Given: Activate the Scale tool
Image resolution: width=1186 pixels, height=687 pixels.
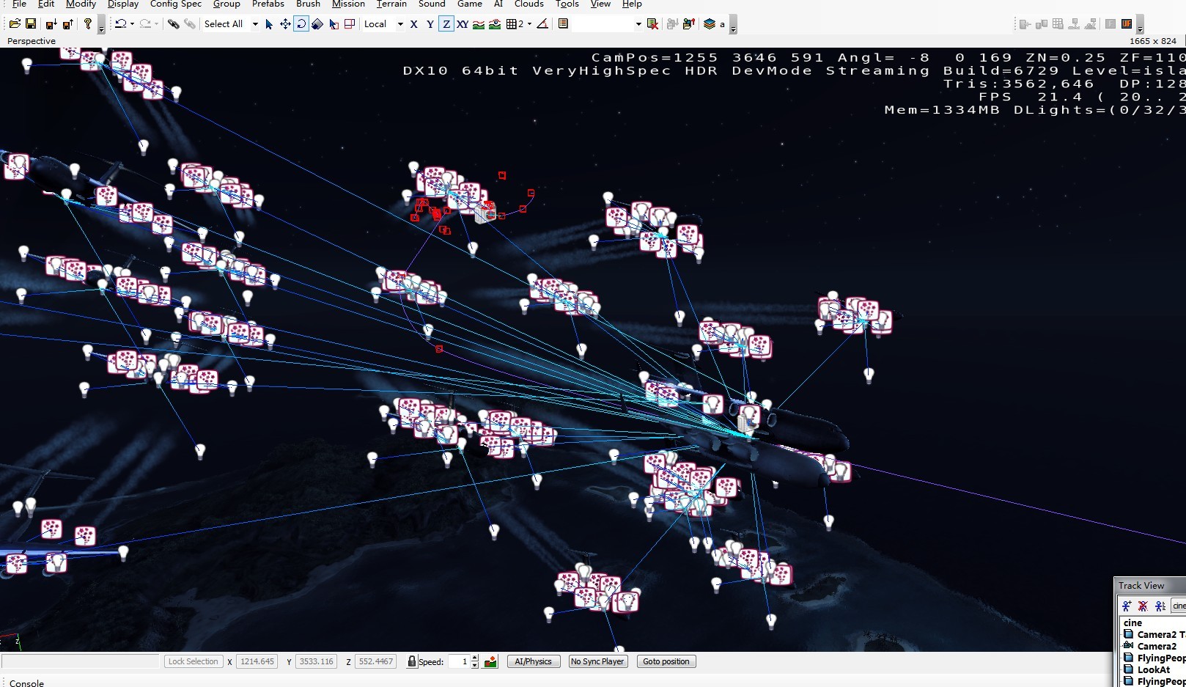Looking at the screenshot, I should [x=317, y=24].
